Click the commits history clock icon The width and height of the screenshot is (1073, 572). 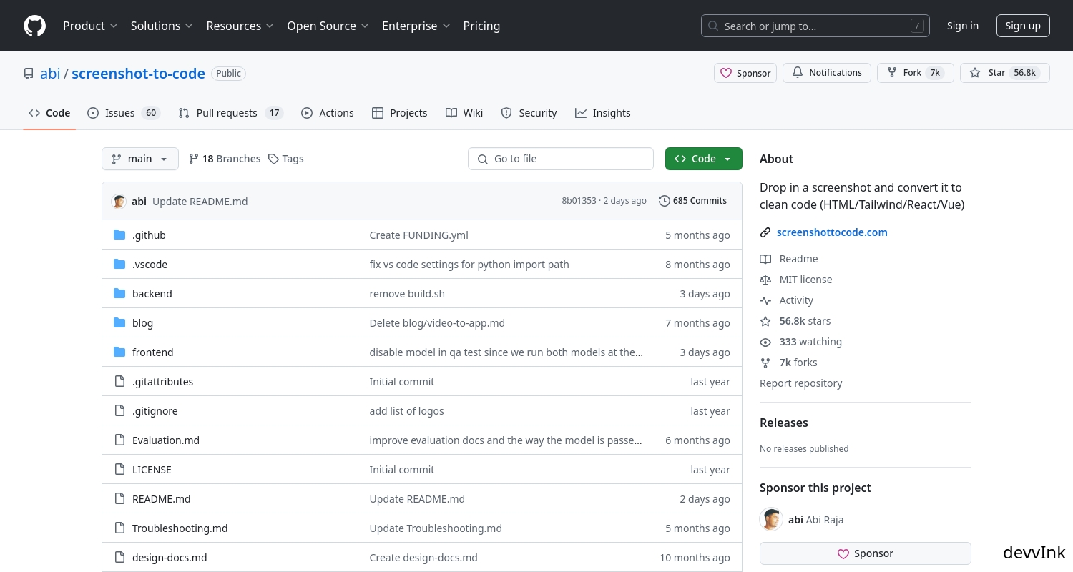[665, 201]
